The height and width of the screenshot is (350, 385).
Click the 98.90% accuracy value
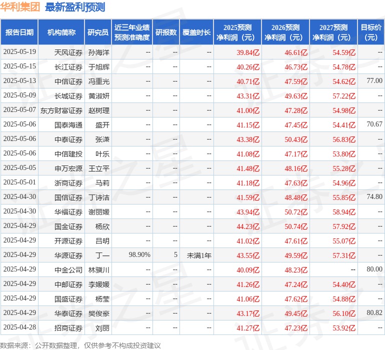pyautogui.click(x=139, y=254)
